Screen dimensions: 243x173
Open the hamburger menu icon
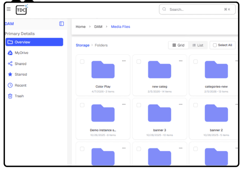tap(9, 9)
